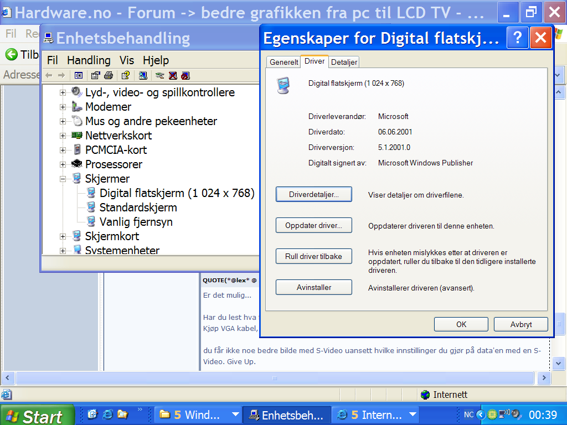The height and width of the screenshot is (425, 567).
Task: Expand the Mus og andre pekeenheter node
Action: click(x=63, y=121)
